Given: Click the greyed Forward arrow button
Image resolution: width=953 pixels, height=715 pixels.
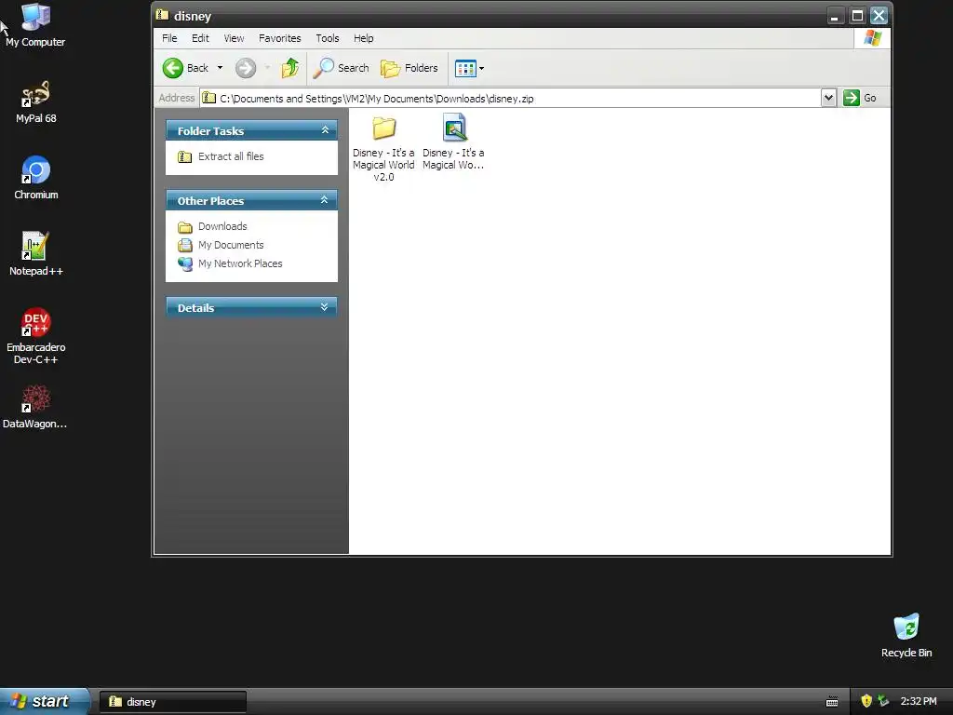Looking at the screenshot, I should 246,68.
